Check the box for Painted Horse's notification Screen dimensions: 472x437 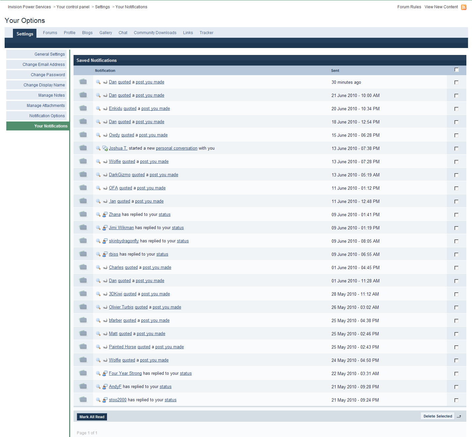coord(456,347)
